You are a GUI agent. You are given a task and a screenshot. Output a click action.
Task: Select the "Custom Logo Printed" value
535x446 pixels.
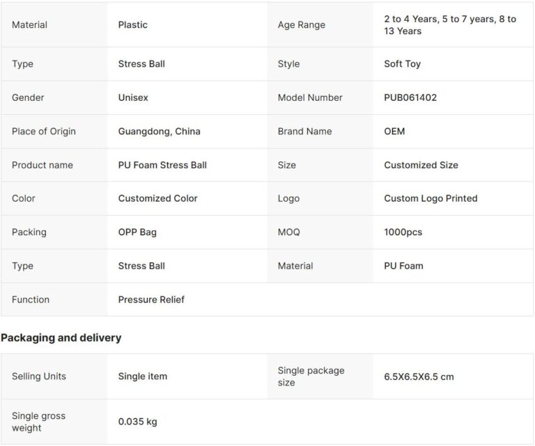click(431, 198)
